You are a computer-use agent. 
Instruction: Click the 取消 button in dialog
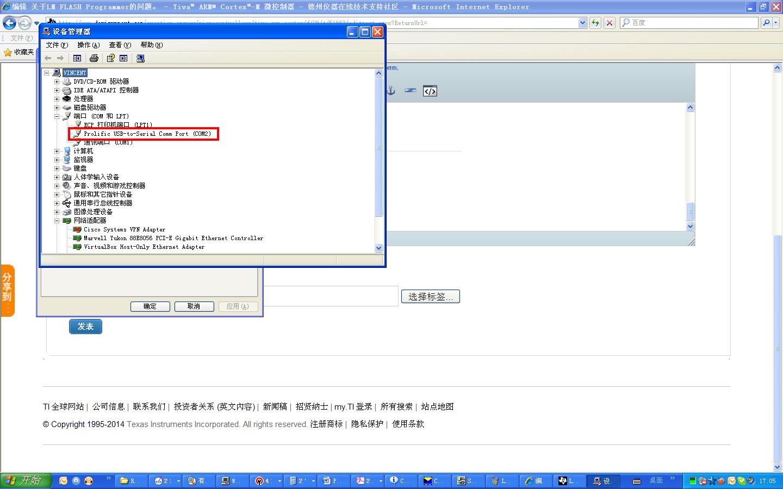(x=194, y=306)
